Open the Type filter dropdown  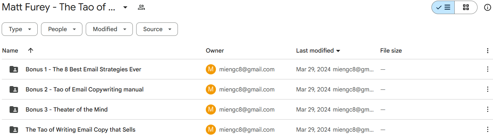pyautogui.click(x=20, y=29)
